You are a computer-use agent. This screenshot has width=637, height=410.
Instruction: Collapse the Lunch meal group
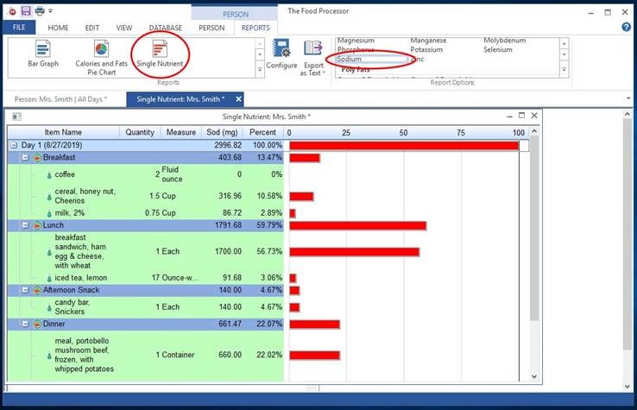25,225
